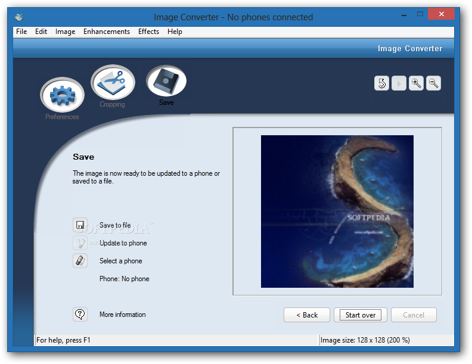Click the Start over button
Viewport: 472px width, 364px height.
361,315
